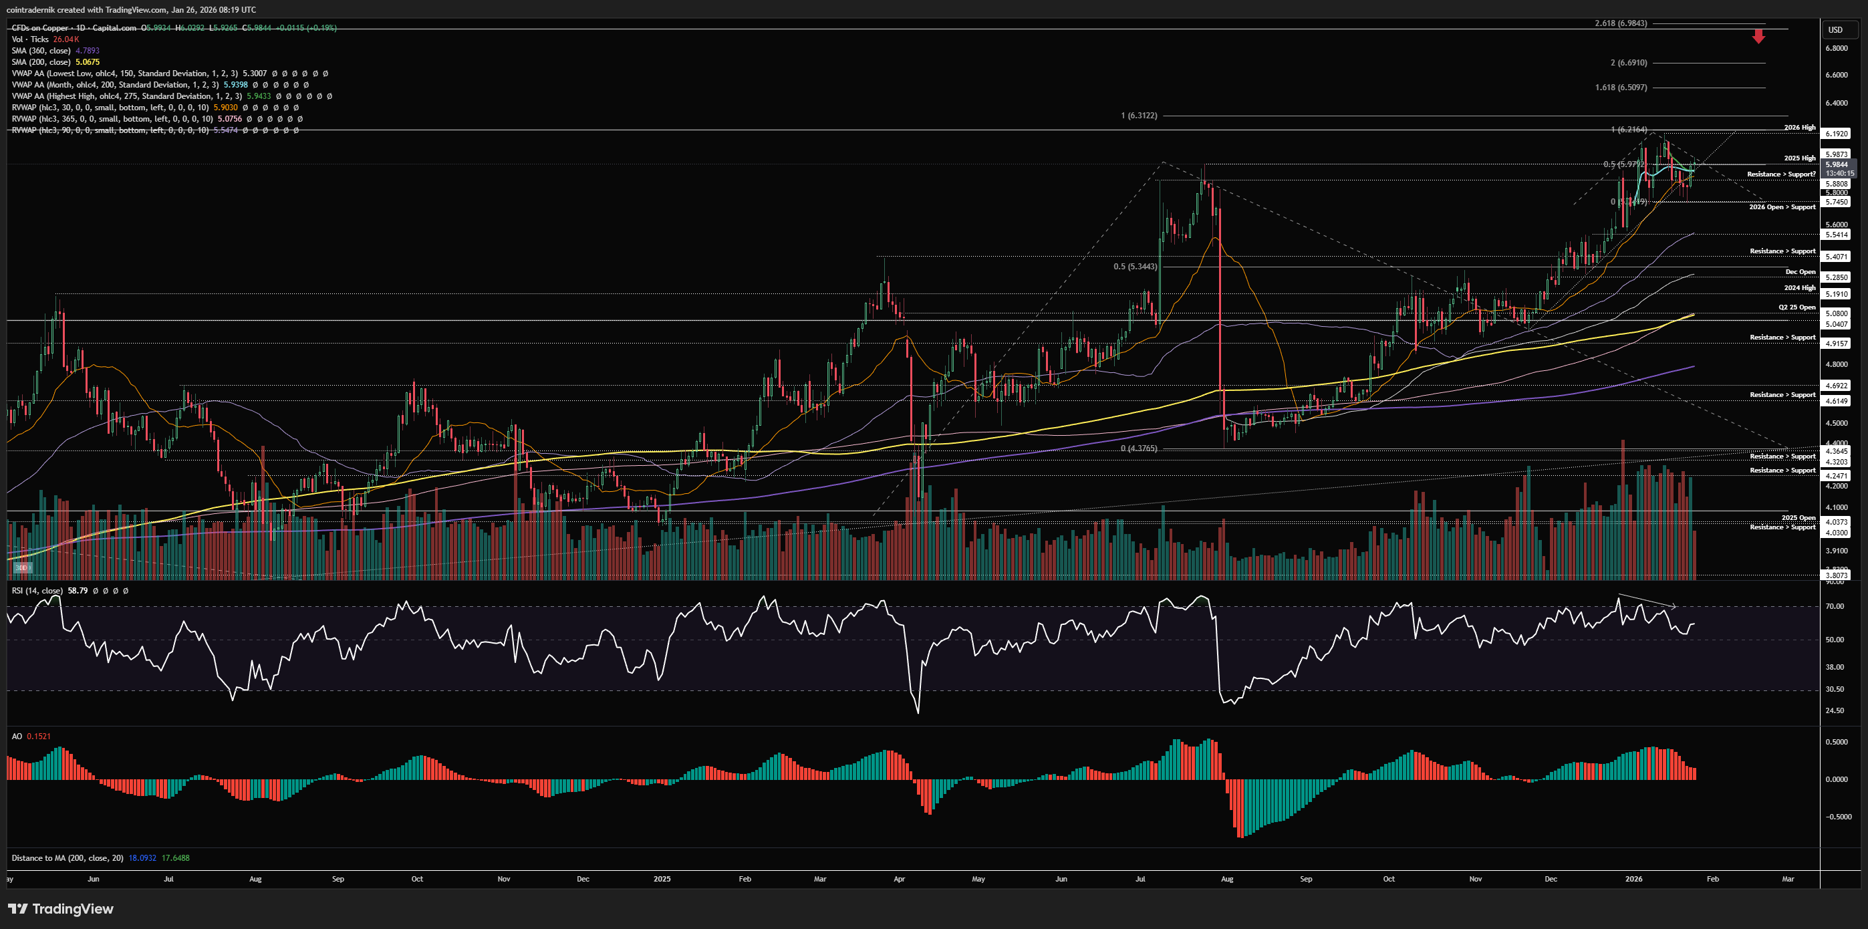Click the 5.7450 price axis label
The height and width of the screenshot is (929, 1868).
[x=1837, y=202]
